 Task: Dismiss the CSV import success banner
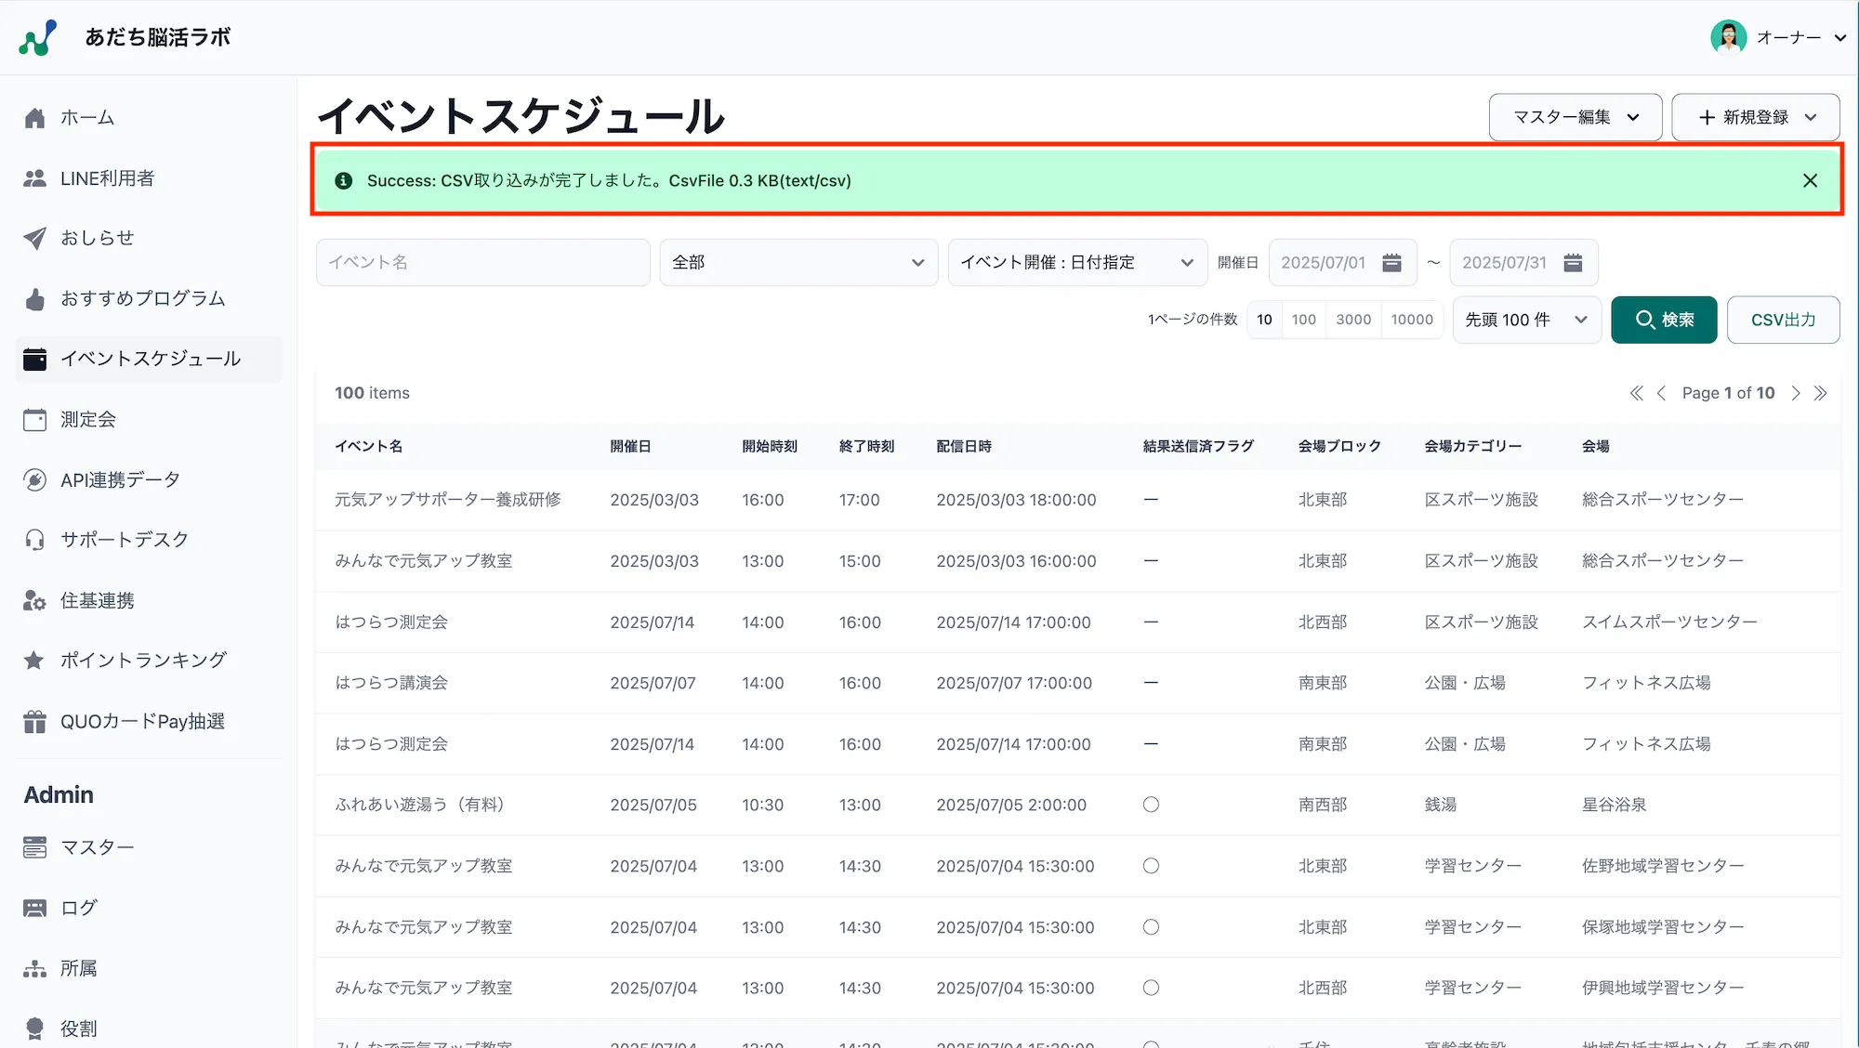1810,180
